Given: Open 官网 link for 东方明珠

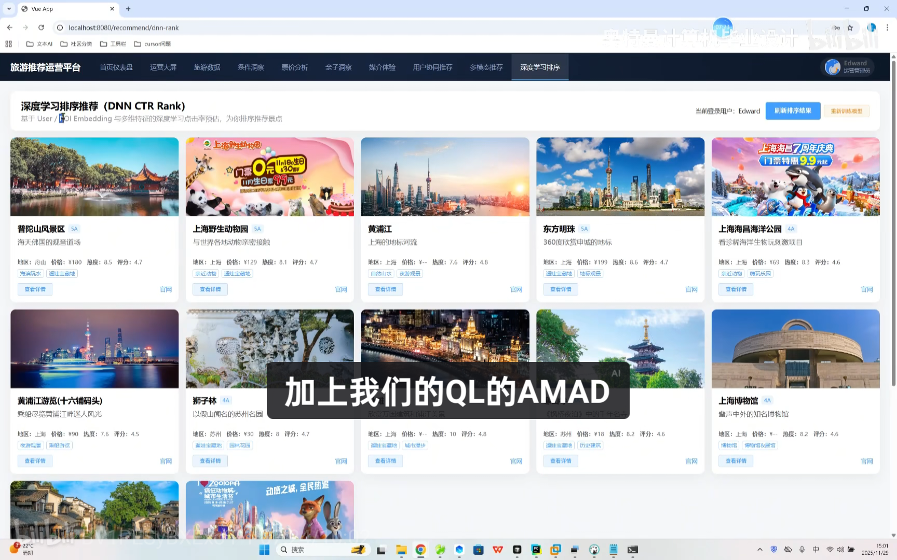Looking at the screenshot, I should pos(691,289).
